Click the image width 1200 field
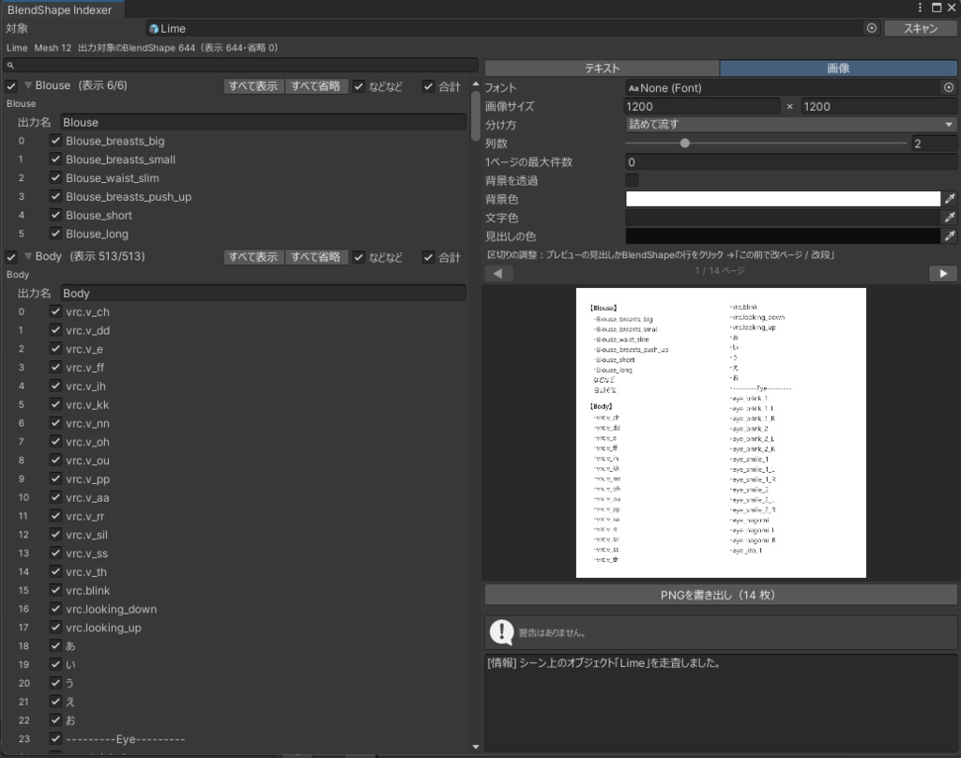This screenshot has height=758, width=961. pyautogui.click(x=702, y=106)
